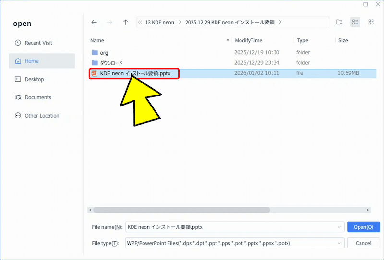Switch to icon grid view
Image resolution: width=384 pixels, height=260 pixels.
click(371, 22)
